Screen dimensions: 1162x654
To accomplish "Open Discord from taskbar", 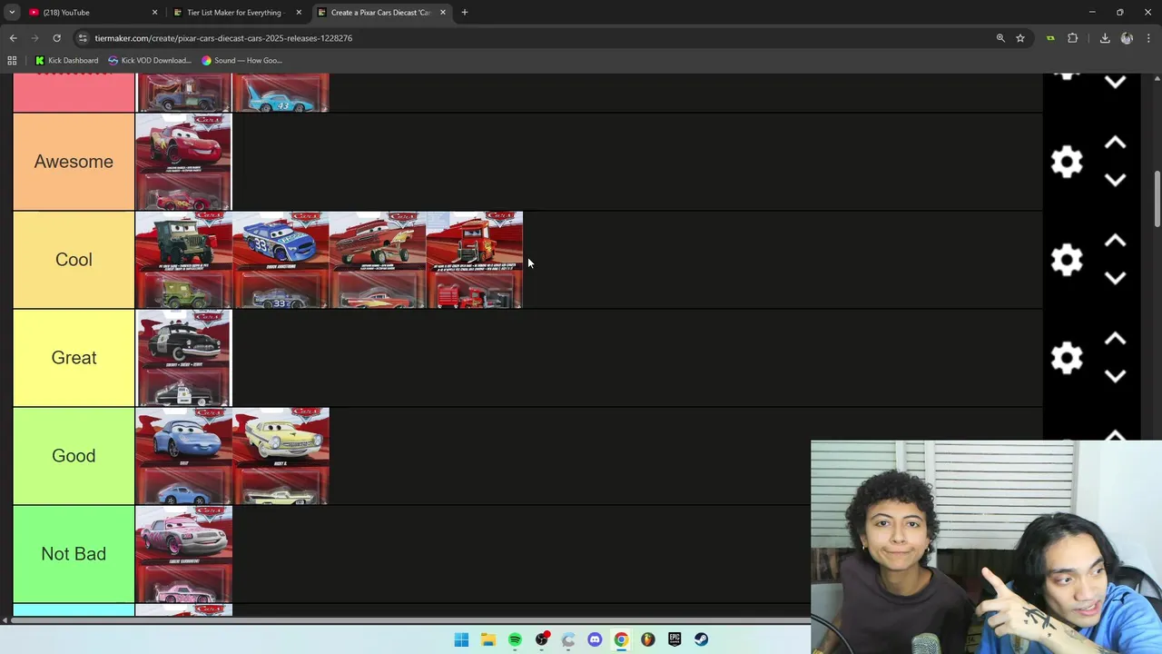I will click(595, 639).
